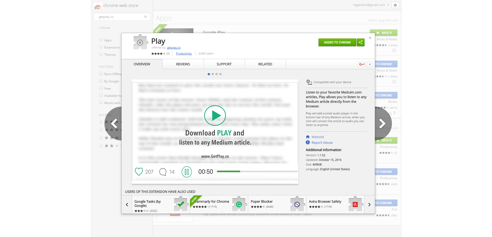Screen dimensions: 492x237
Task: Select the second carousel dot
Action: click(x=213, y=74)
